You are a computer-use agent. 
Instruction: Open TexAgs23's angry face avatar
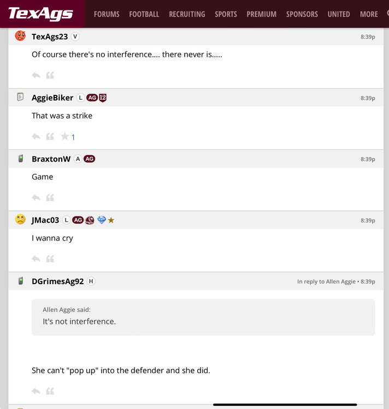[20, 36]
